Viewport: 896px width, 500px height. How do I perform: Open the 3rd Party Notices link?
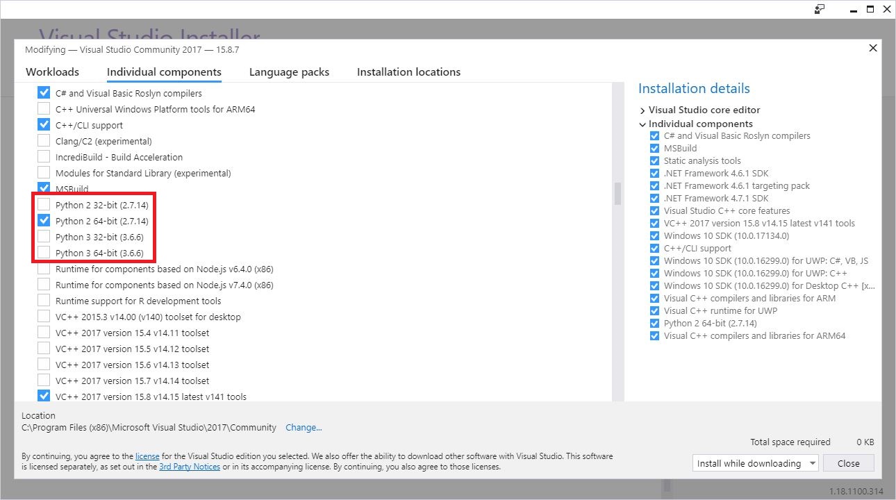pos(190,467)
